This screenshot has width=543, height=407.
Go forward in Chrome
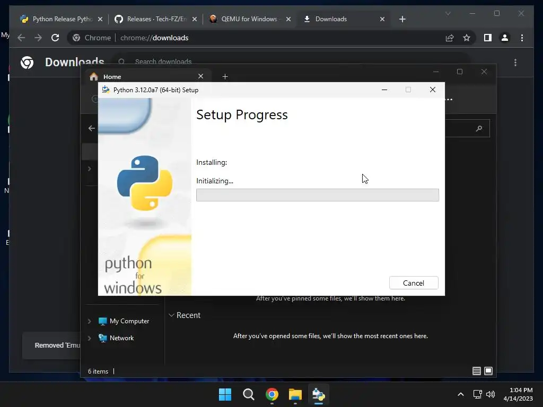tap(38, 38)
